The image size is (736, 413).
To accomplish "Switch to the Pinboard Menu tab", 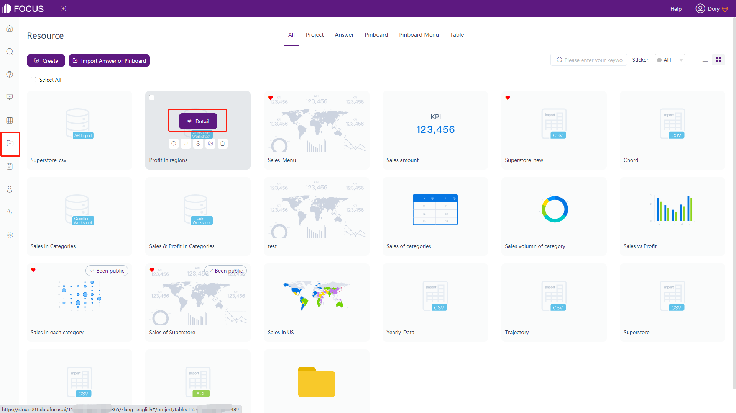I will coord(419,35).
